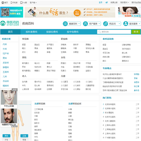The image size is (141, 141).
Task: Open the 糖尿病 link under common diseases
Action: [49, 48]
